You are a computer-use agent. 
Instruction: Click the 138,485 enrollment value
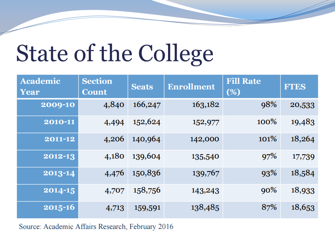coord(205,208)
